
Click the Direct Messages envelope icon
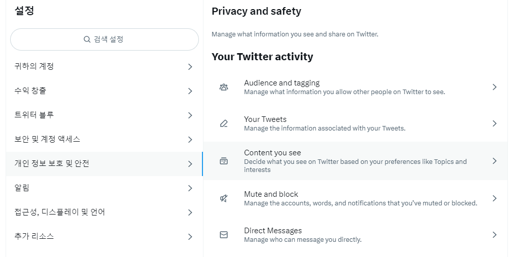[224, 235]
